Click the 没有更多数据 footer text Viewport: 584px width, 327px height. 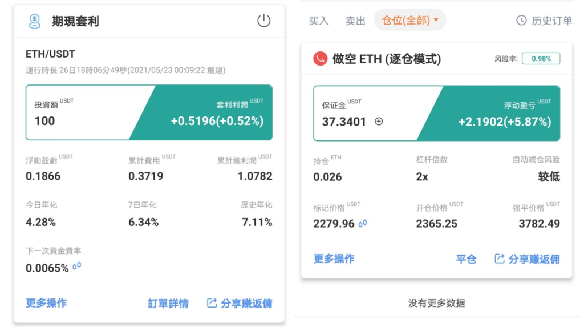coord(436,303)
